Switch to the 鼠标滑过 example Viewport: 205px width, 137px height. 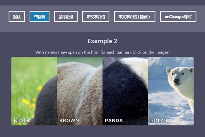coord(66,16)
